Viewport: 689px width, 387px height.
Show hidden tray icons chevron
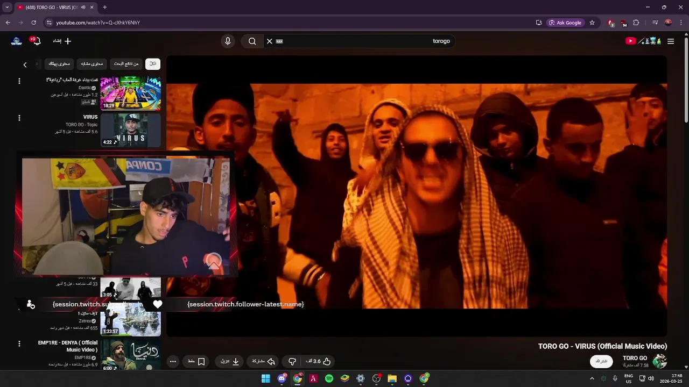coord(592,378)
